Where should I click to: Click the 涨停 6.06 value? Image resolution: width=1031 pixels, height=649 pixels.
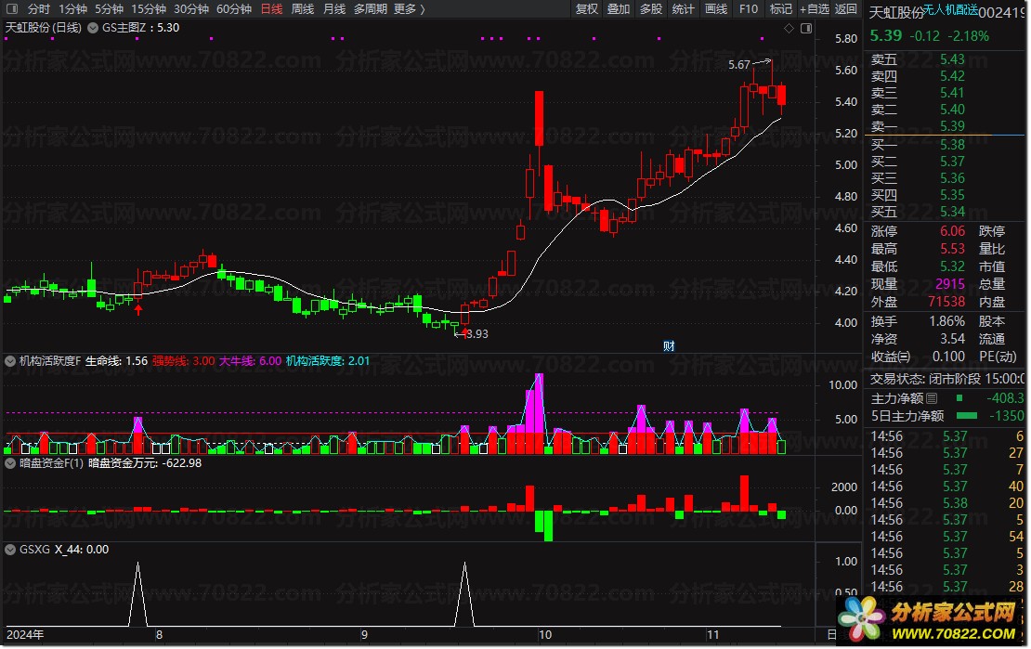click(x=952, y=231)
